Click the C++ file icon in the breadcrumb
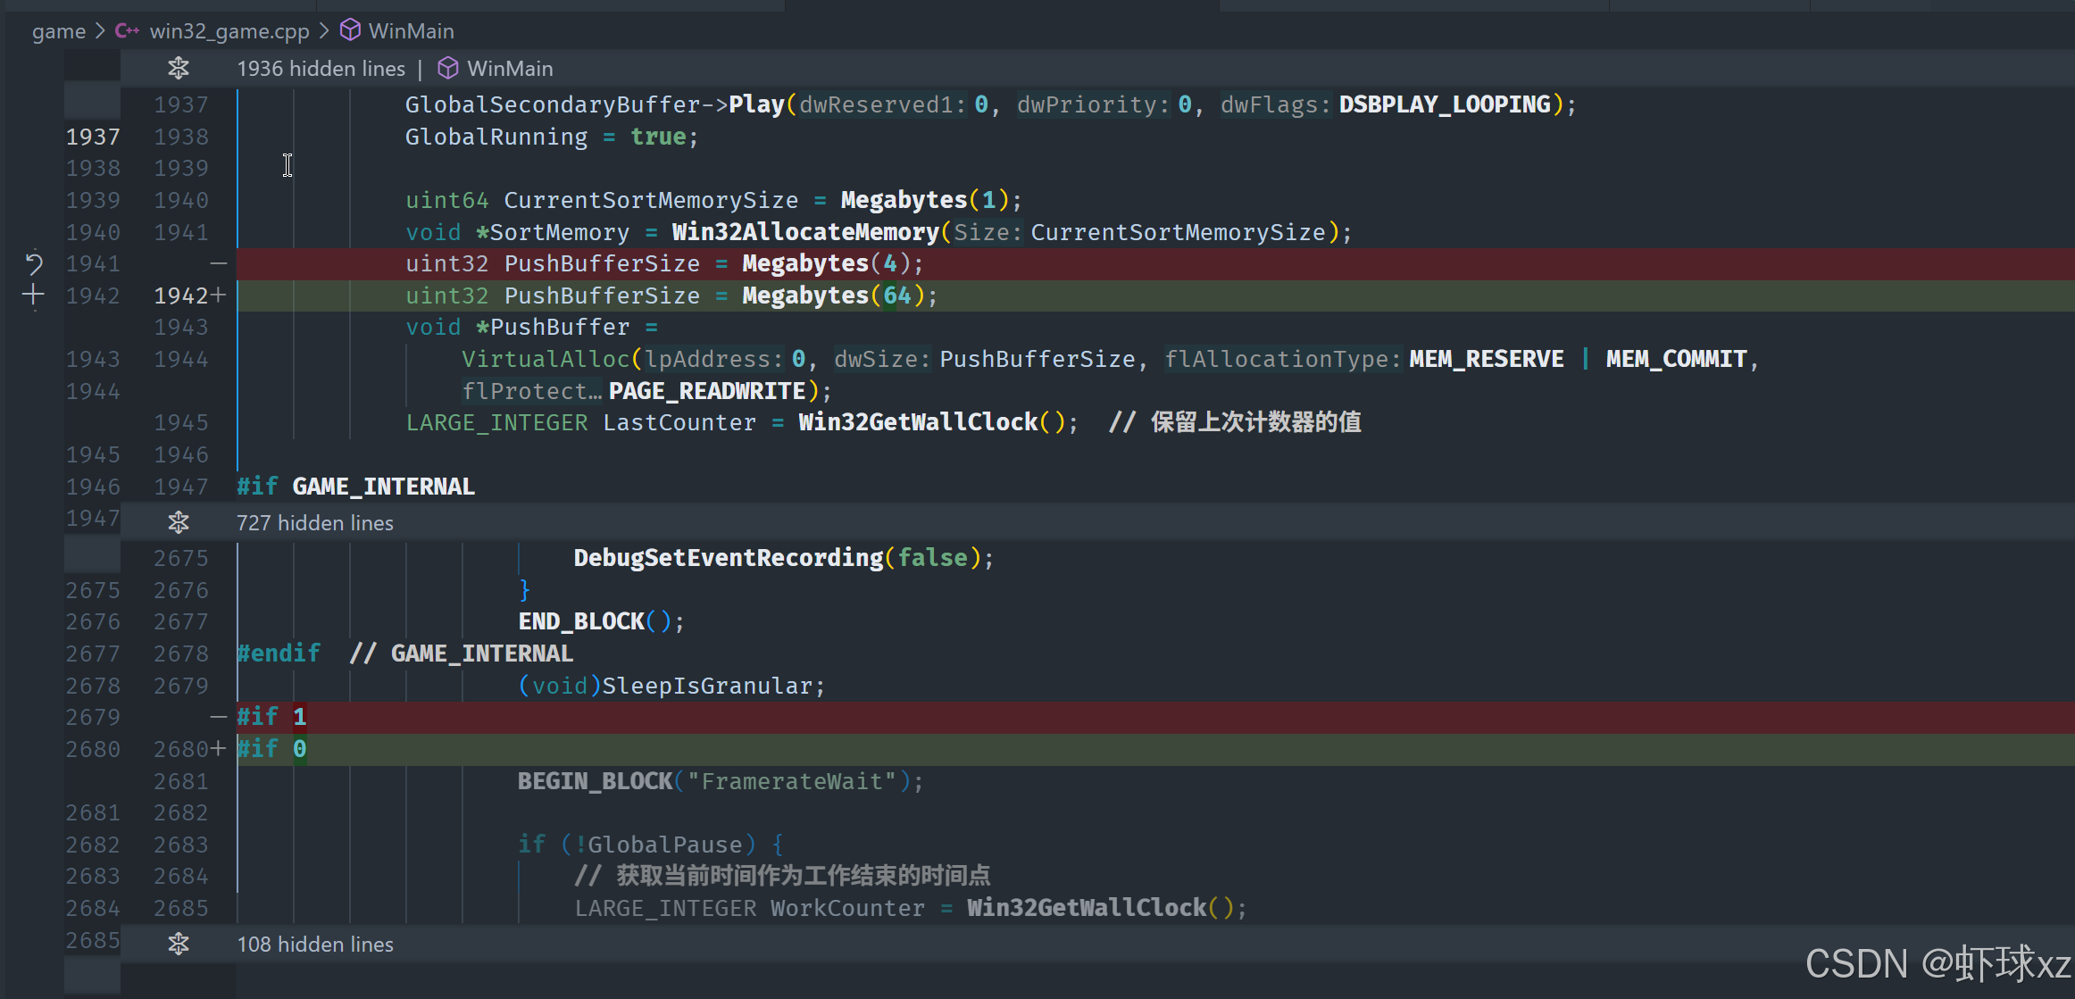The width and height of the screenshot is (2075, 999). point(127,31)
